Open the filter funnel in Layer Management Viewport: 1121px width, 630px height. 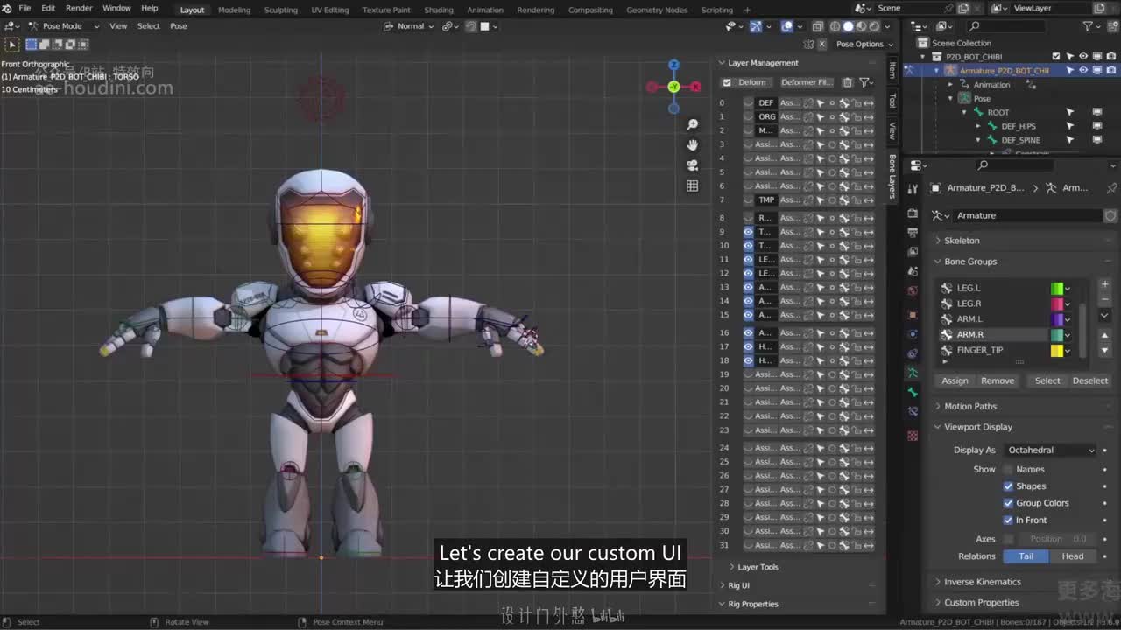(x=865, y=82)
